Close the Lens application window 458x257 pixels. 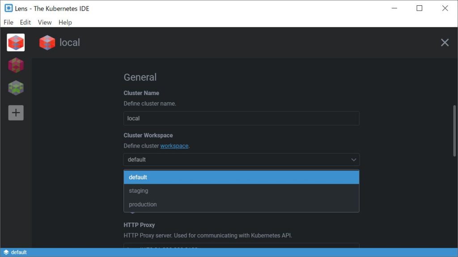click(x=445, y=8)
